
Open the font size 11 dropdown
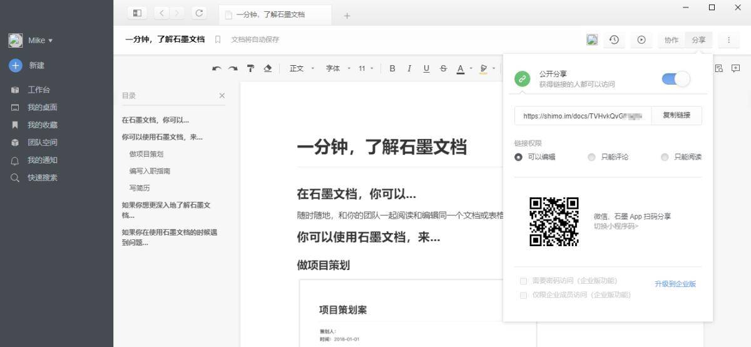click(365, 69)
